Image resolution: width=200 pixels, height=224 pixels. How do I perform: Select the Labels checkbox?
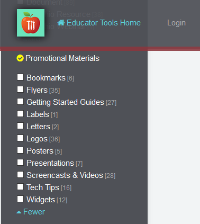pos(20,114)
